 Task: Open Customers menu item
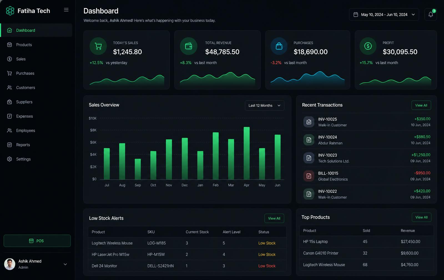coord(36,87)
